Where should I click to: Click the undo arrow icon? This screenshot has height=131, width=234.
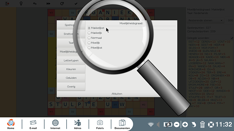35,4
